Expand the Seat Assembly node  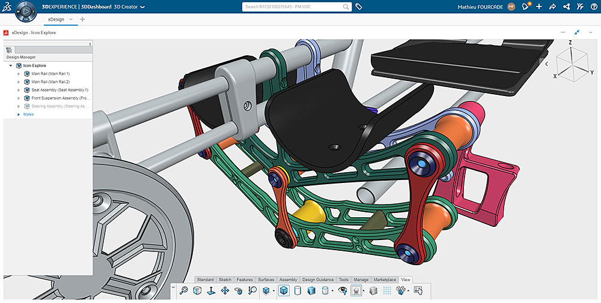[19, 90]
